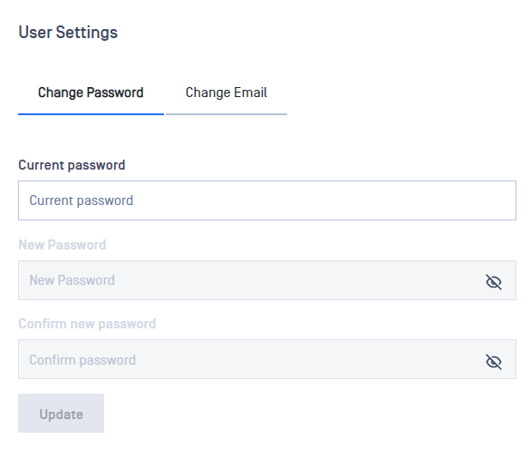Click the placeholder text in Current password box

coord(82,200)
